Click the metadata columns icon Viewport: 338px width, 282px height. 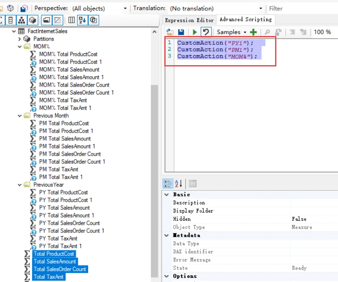(x=71, y=20)
